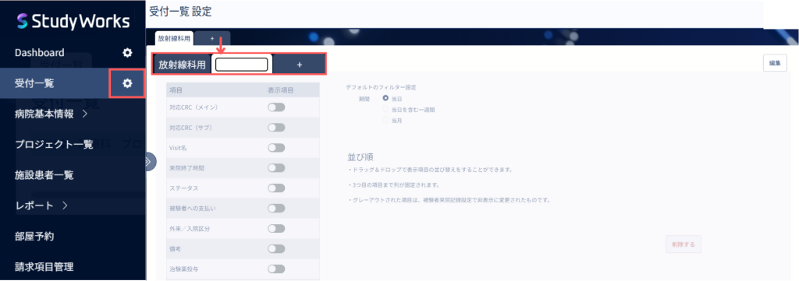The width and height of the screenshot is (799, 281).
Task: Click the 編集 button
Action: (775, 63)
